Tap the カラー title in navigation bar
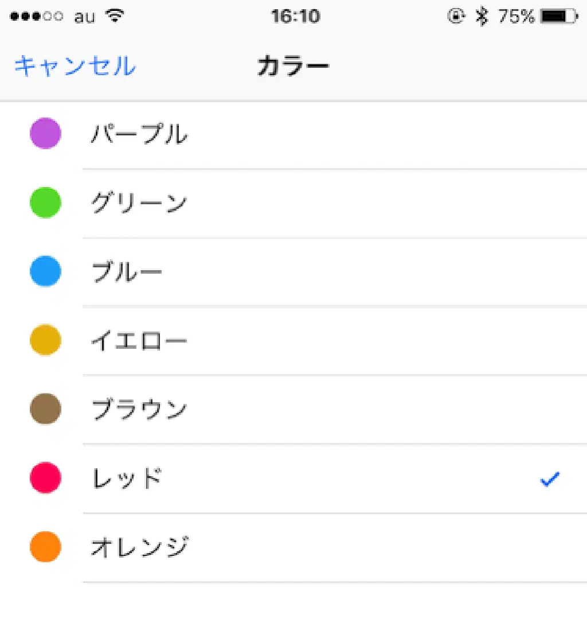This screenshot has height=619, width=587. [x=293, y=67]
